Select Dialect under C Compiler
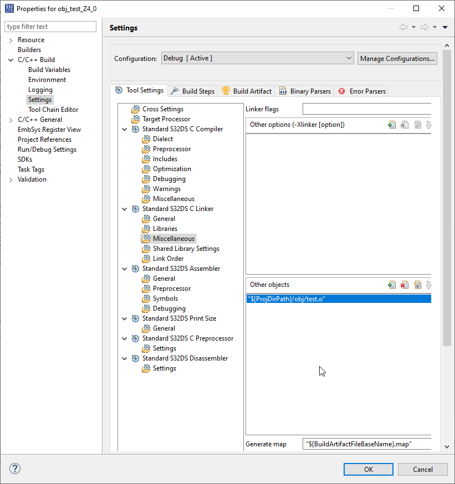455x484 pixels. [163, 139]
